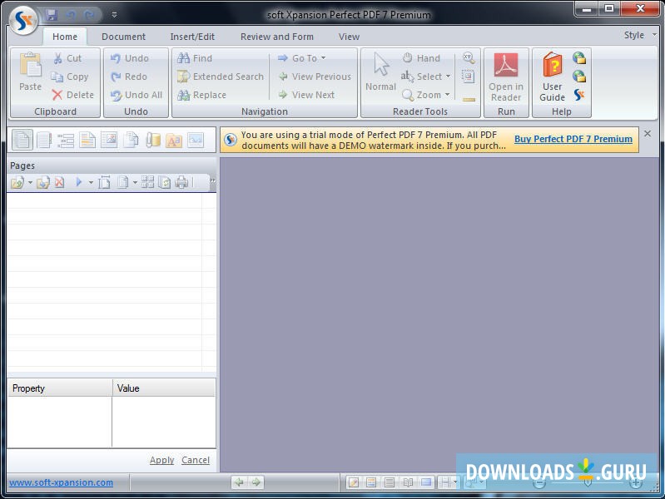This screenshot has height=499, width=665.
Task: Toggle the blue image panel icon
Action: point(196,140)
